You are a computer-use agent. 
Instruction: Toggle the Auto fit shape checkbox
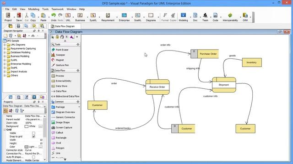click(33, 157)
